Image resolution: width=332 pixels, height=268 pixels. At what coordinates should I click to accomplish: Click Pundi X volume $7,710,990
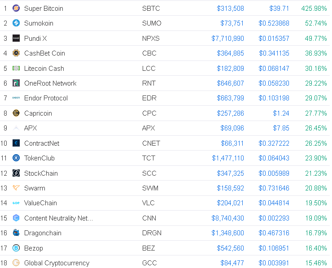227,39
